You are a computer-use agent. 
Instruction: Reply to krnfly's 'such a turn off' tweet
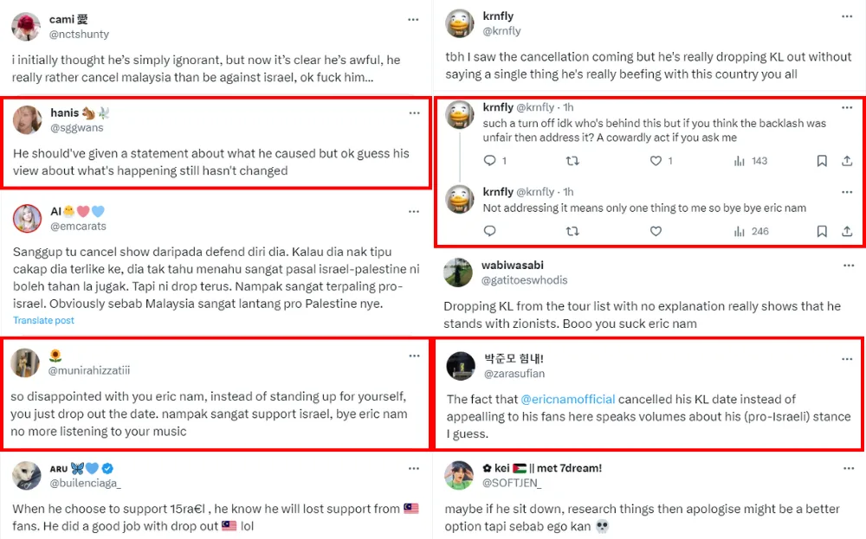(489, 161)
